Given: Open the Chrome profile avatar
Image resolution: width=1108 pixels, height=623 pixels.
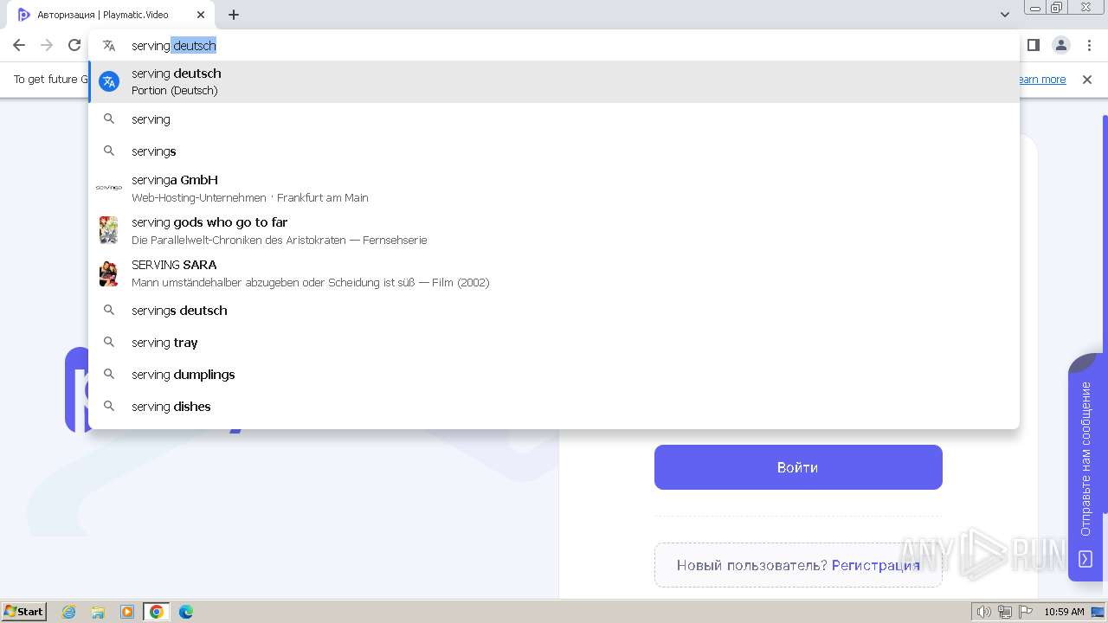Looking at the screenshot, I should [1060, 45].
